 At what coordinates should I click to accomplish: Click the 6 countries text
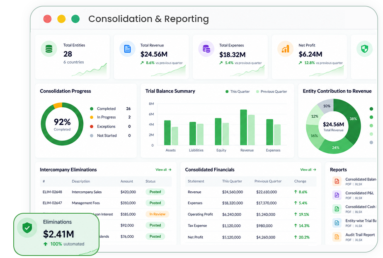click(x=73, y=62)
